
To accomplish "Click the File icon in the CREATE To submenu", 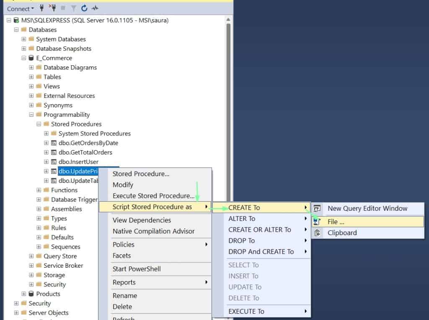I will [x=318, y=222].
